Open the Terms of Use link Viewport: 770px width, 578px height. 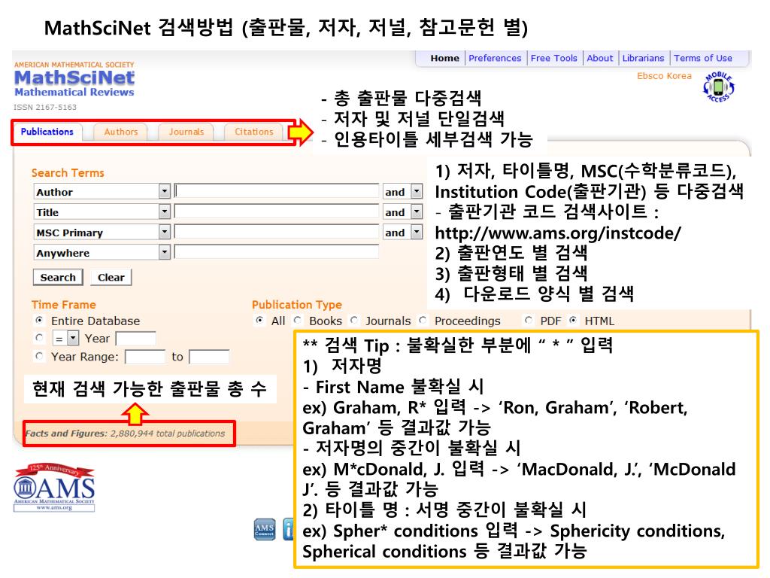tap(703, 58)
